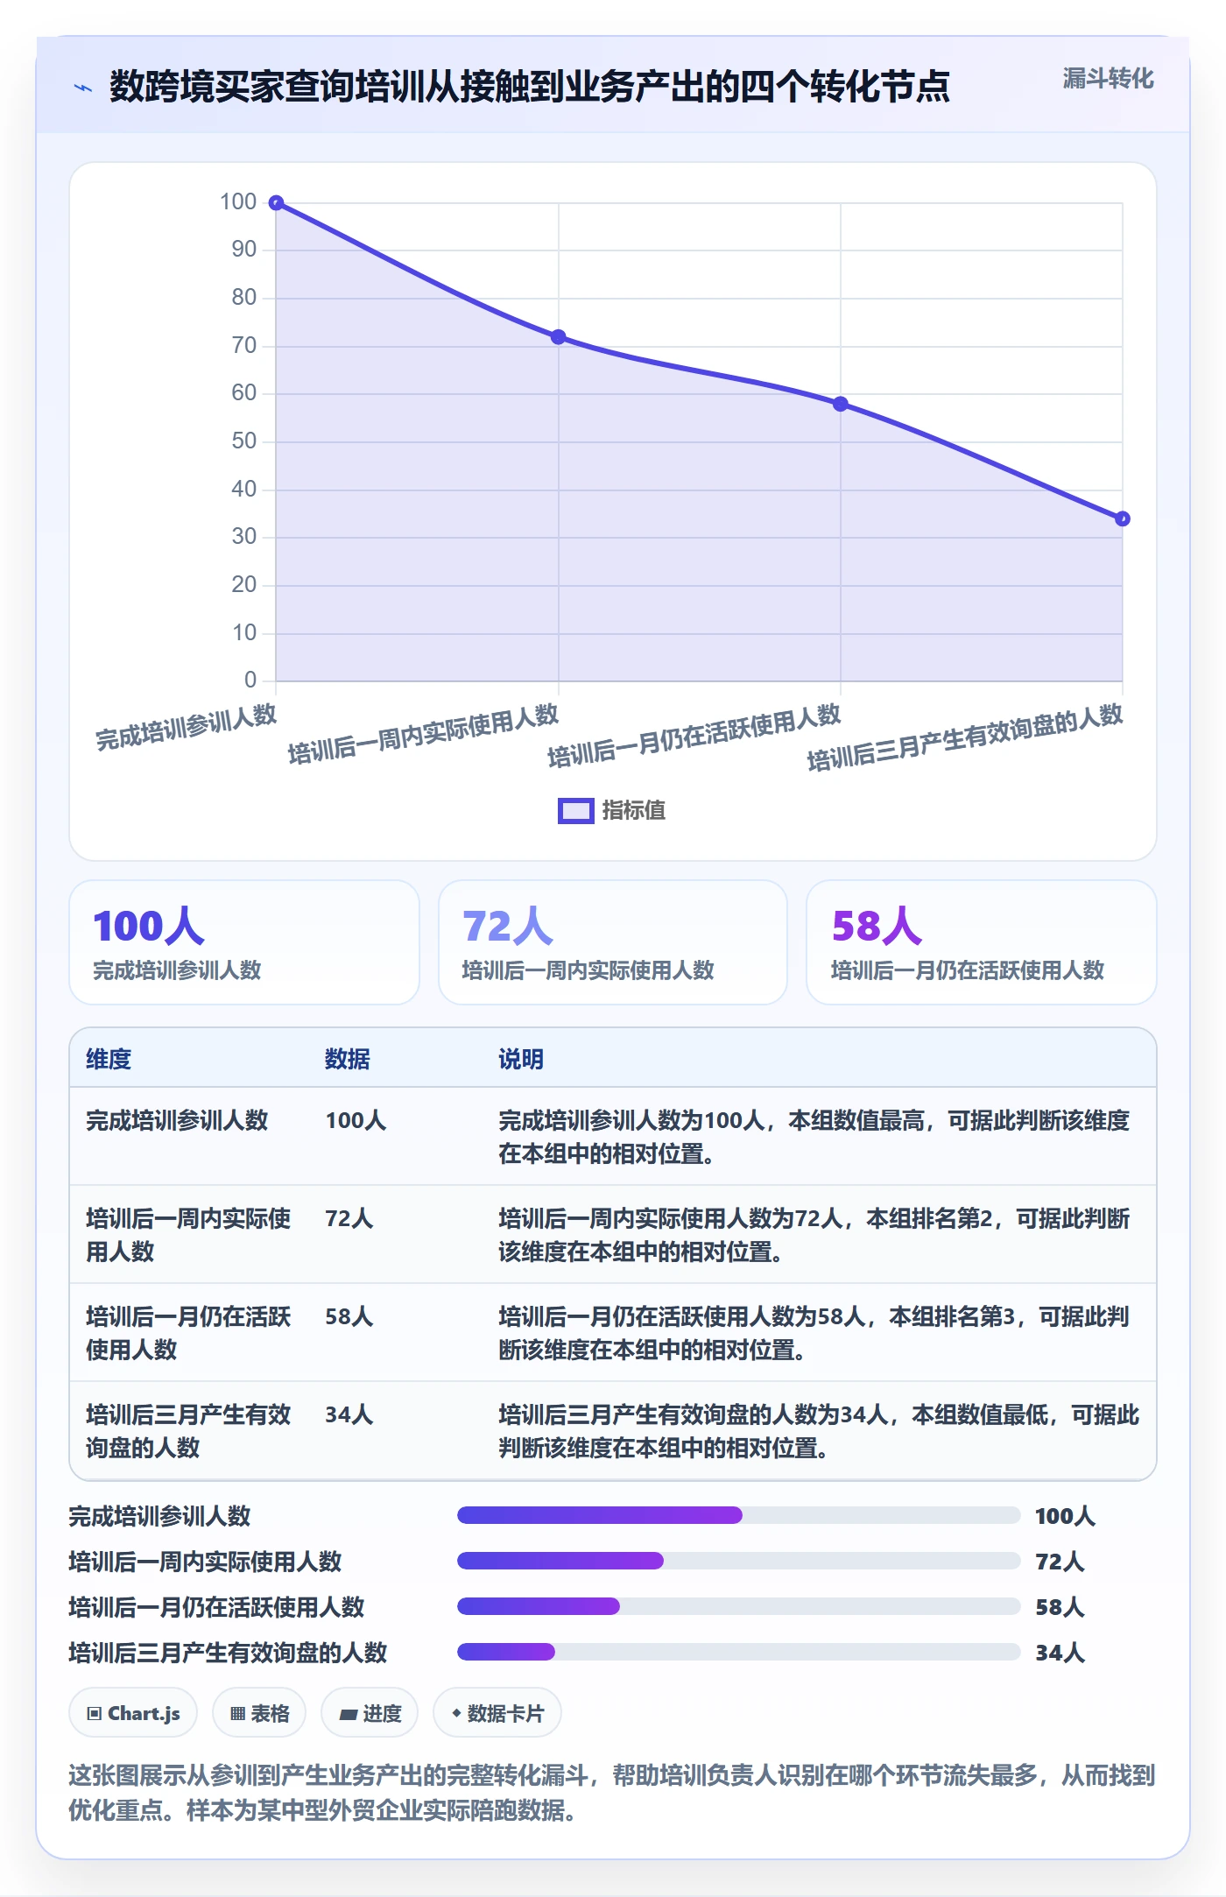
Task: Click the 维度 table column header
Action: [109, 1059]
